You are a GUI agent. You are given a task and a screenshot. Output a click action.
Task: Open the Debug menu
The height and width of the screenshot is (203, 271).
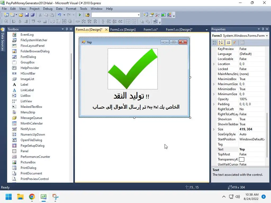48,9
